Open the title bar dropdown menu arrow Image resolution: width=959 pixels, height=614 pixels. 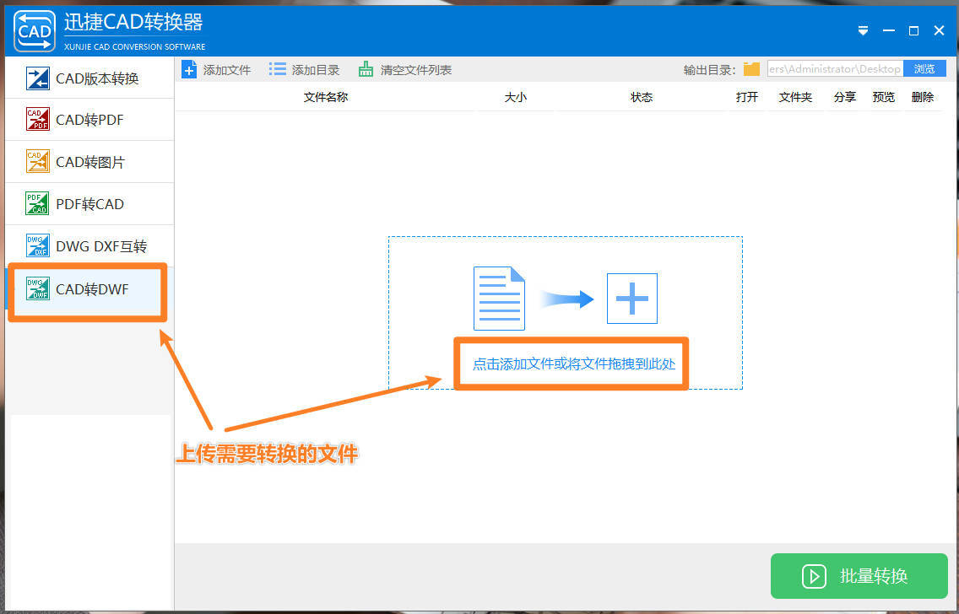[x=863, y=30]
